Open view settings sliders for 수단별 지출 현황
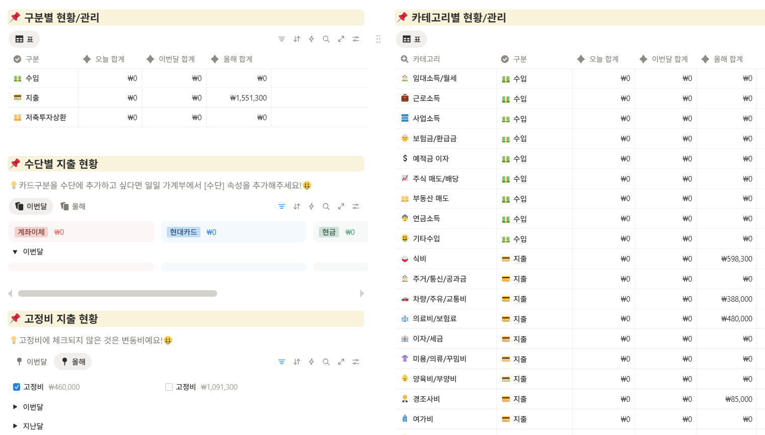Viewport: 765px width, 435px height. click(356, 206)
